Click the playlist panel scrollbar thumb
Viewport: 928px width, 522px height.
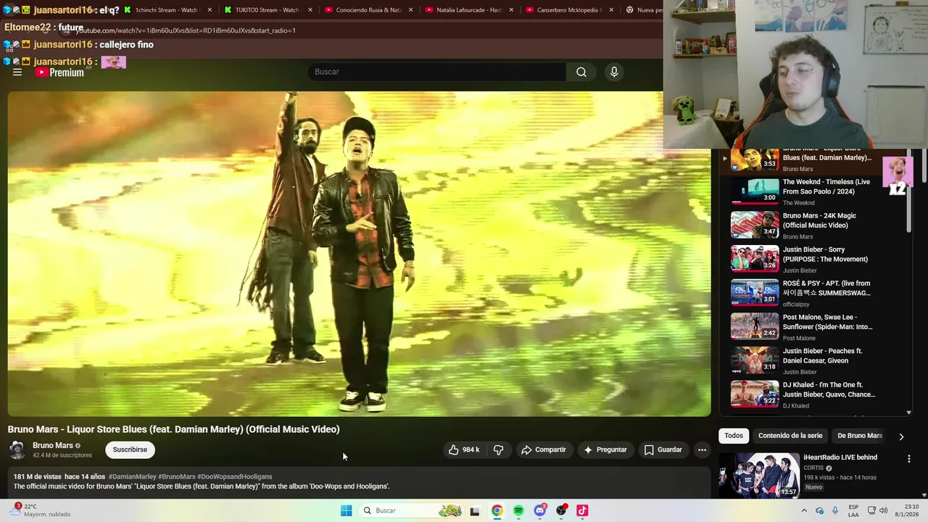(909, 192)
